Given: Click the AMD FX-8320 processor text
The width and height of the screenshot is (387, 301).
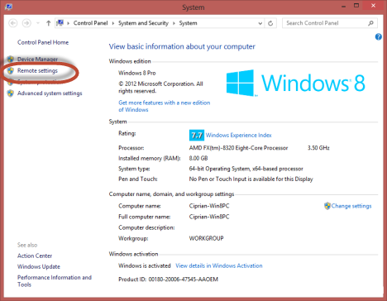Looking at the screenshot, I should [238, 148].
